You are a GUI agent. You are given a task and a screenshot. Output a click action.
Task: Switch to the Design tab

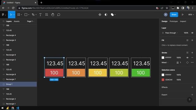tap(164, 21)
